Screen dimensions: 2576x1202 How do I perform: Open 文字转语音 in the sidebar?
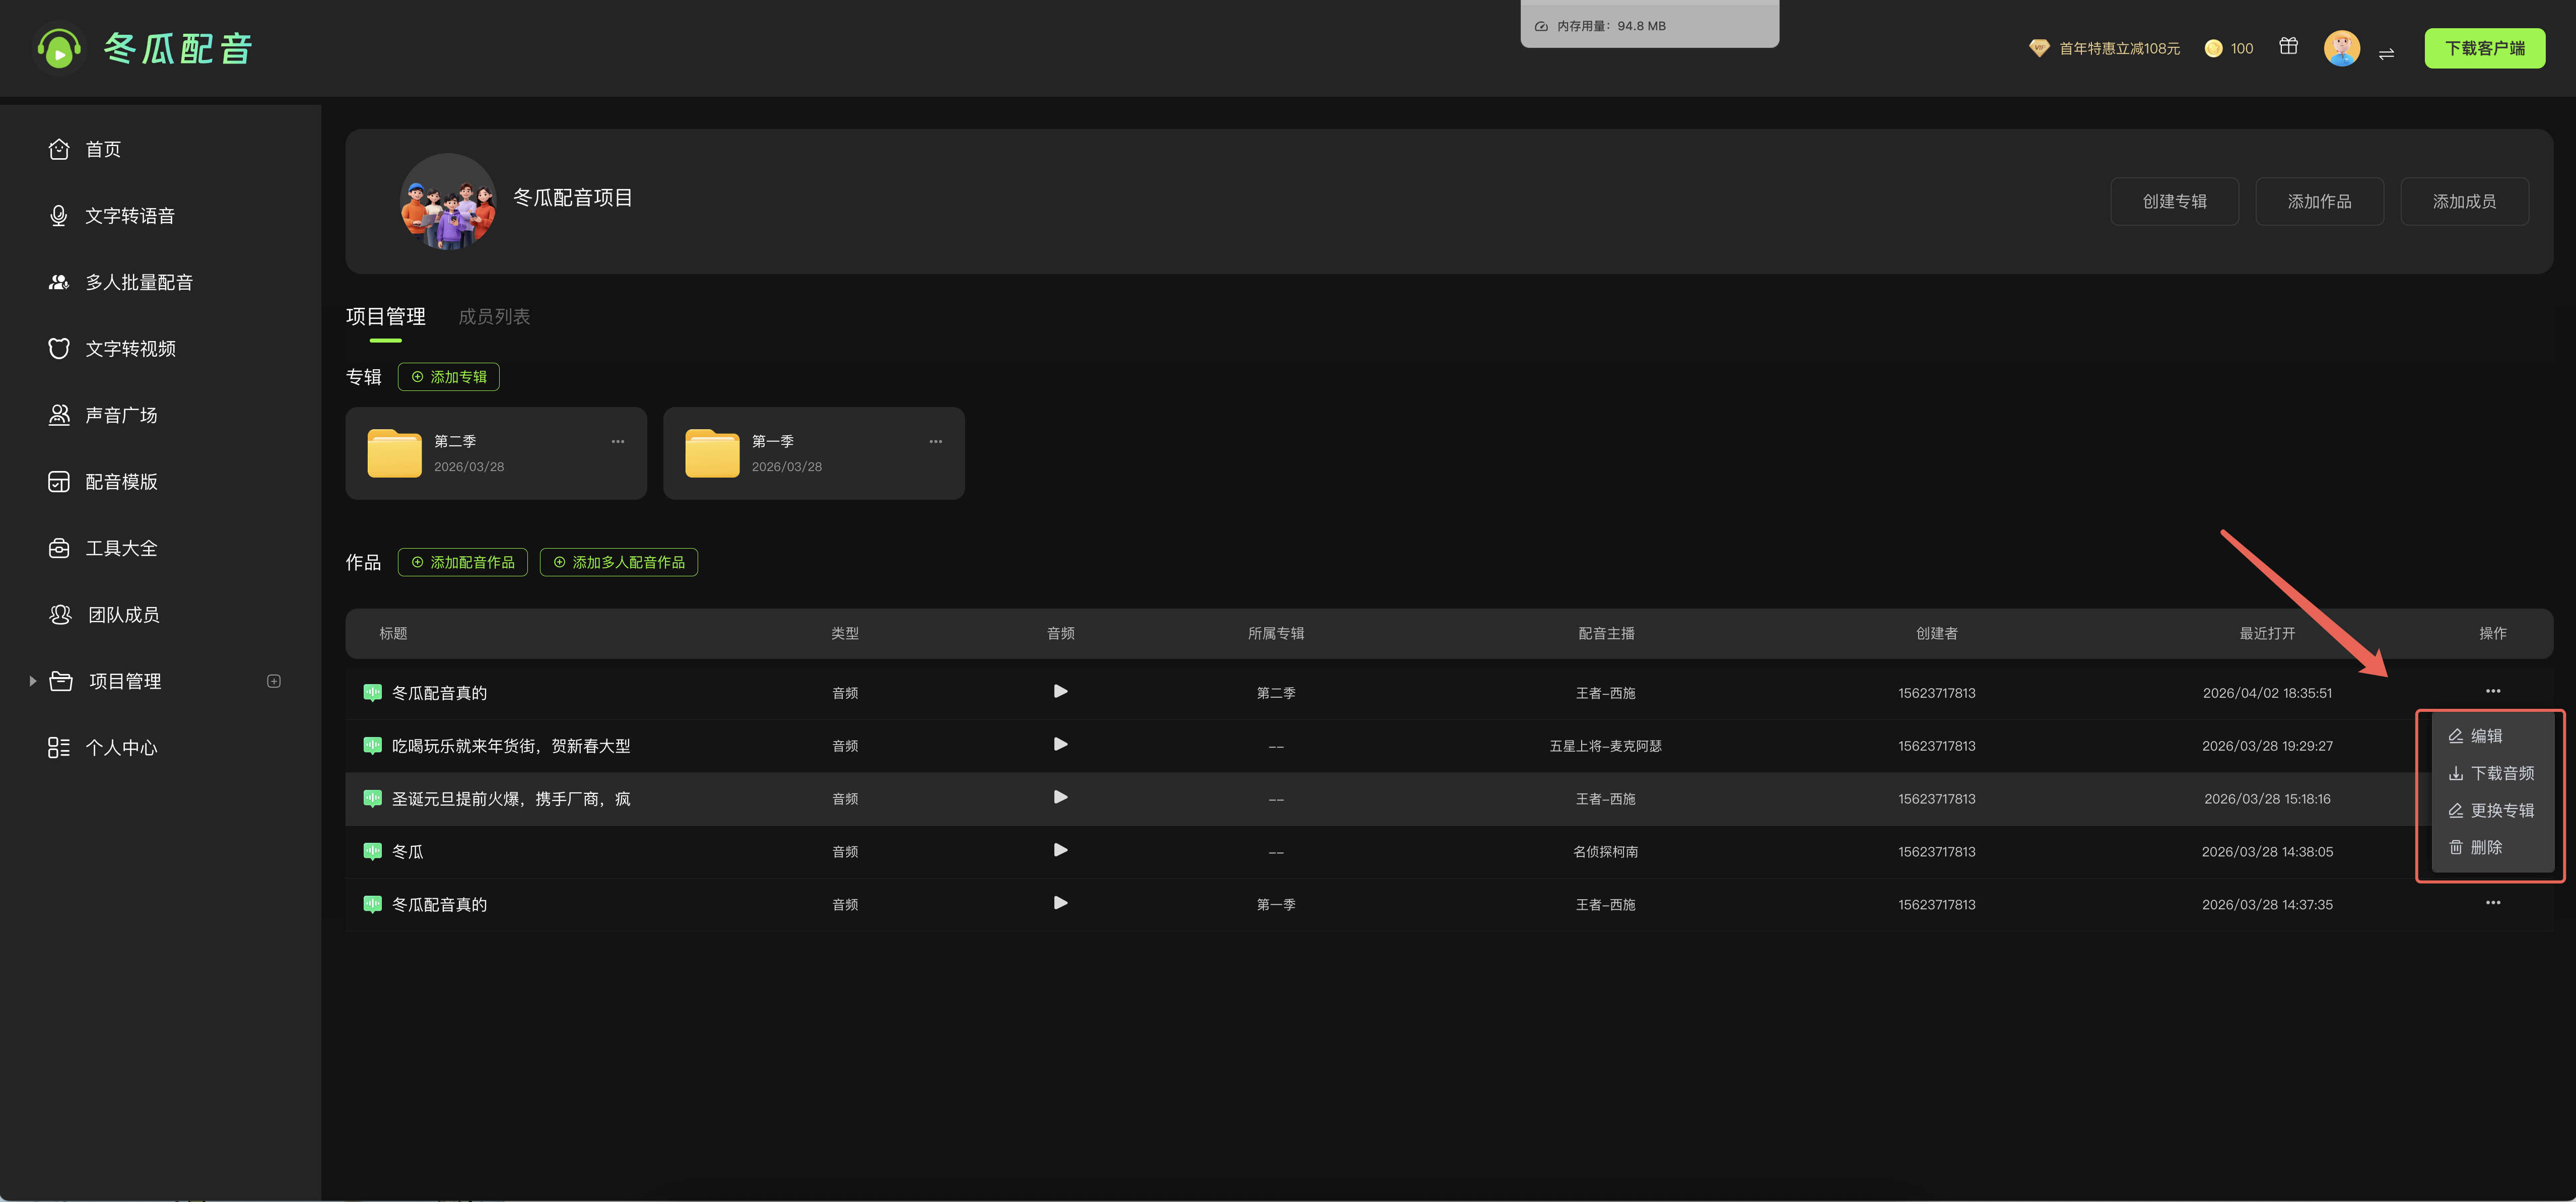[129, 216]
